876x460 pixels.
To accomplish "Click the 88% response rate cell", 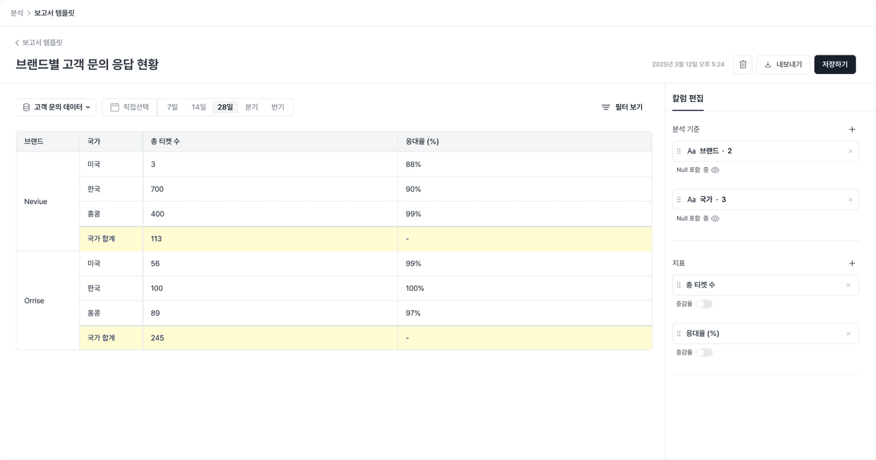I will pyautogui.click(x=525, y=164).
